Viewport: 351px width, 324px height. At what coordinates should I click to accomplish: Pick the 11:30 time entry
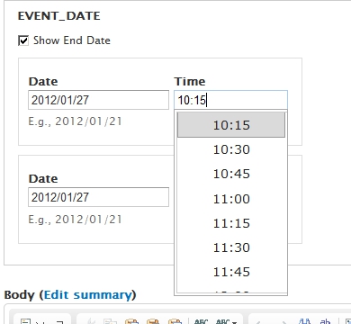pos(231,247)
